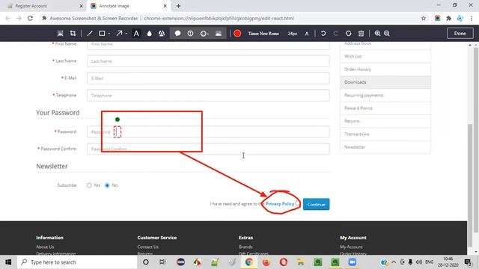The width and height of the screenshot is (479, 269).
Task: Insert a numbered step marker
Action: click(190, 33)
